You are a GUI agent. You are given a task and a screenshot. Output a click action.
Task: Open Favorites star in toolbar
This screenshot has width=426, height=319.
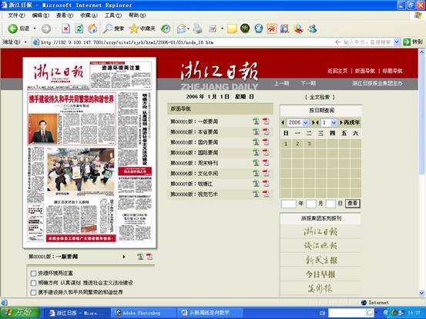(142, 28)
